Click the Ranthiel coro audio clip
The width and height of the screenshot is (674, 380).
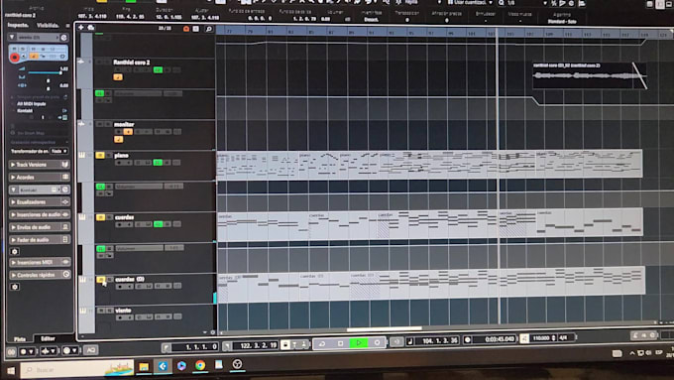tap(590, 75)
